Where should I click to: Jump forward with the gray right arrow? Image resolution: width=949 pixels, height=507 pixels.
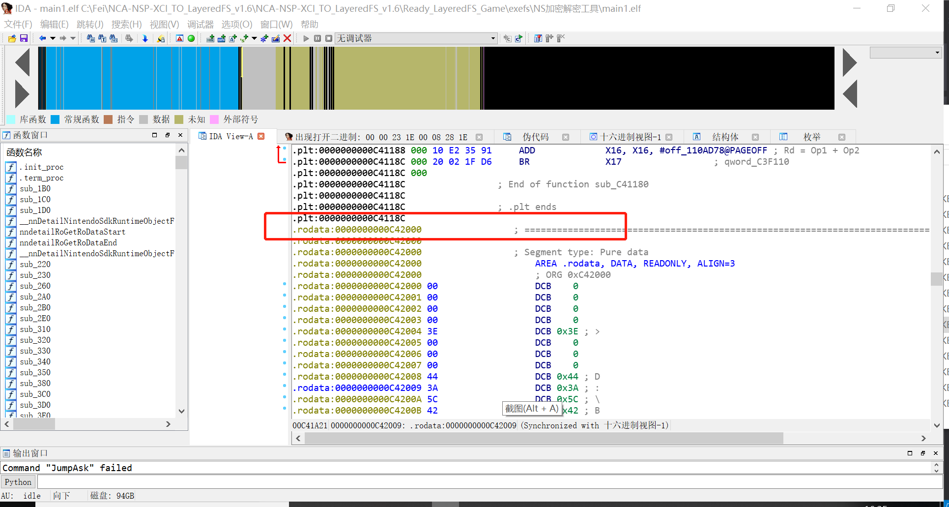(x=63, y=38)
